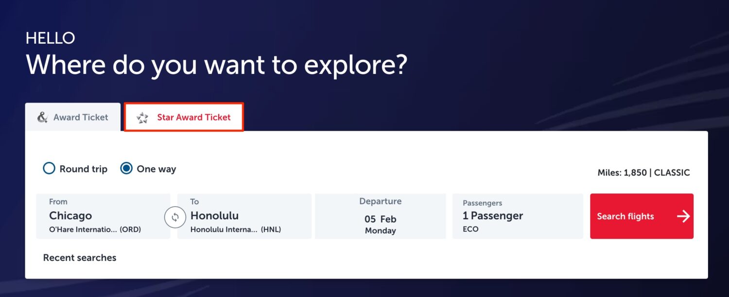Click the Honolulu (HNL) airport text
Viewport: 729px width, 297px height.
click(x=236, y=229)
